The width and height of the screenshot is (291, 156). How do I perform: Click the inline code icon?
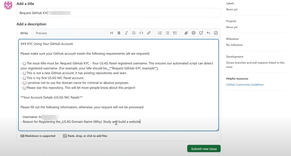coord(141,33)
